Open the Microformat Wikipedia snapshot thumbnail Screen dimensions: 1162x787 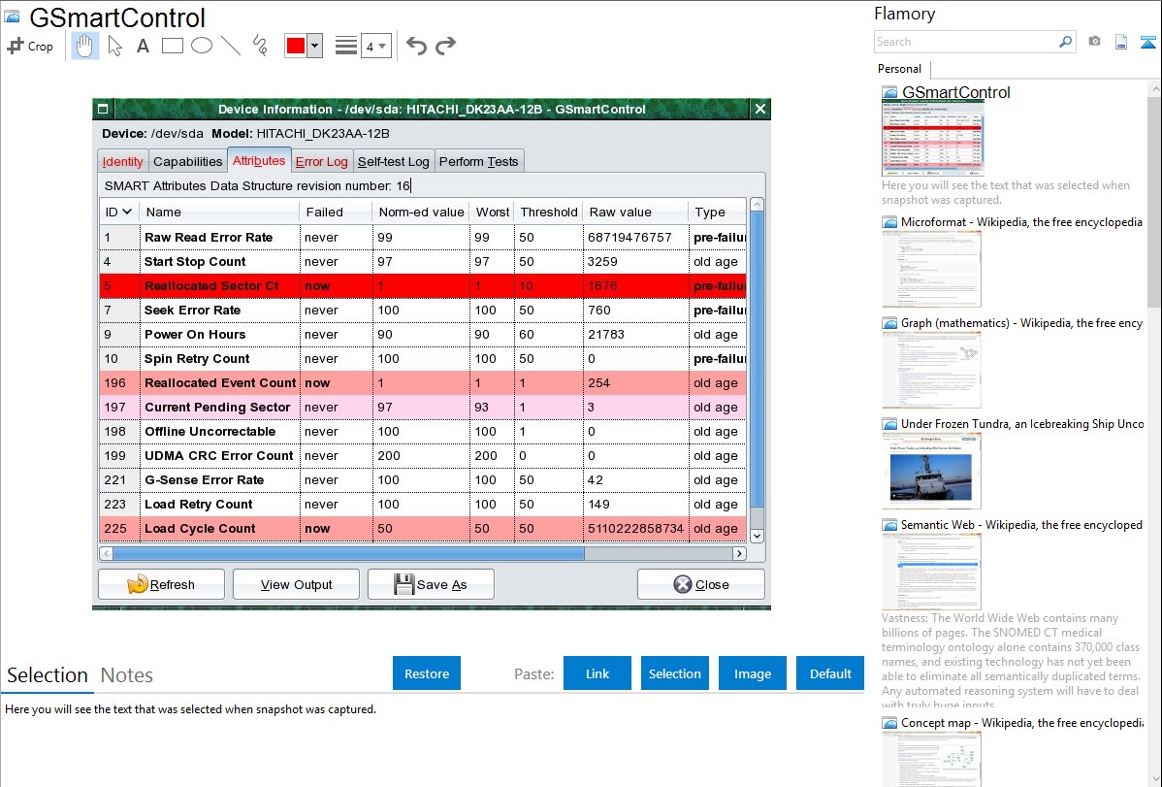[931, 269]
